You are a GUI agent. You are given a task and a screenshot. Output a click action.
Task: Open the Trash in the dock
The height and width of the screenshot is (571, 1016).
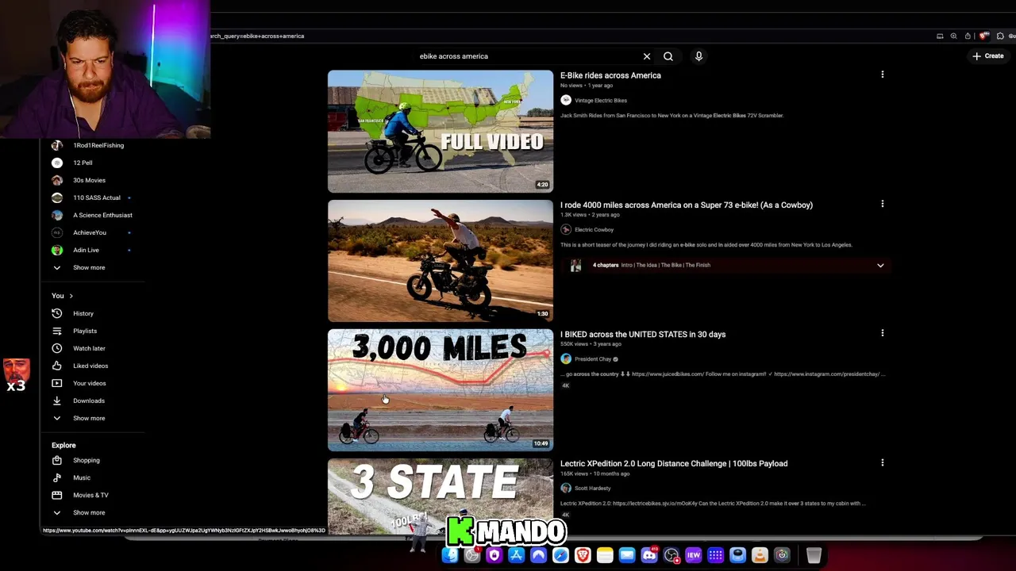point(814,555)
